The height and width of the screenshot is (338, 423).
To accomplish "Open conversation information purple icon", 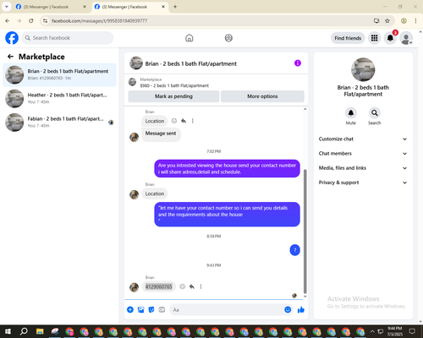I will [x=298, y=63].
